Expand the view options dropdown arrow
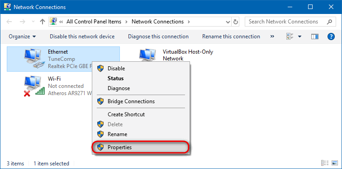This screenshot has height=169, width=342. pos(299,37)
